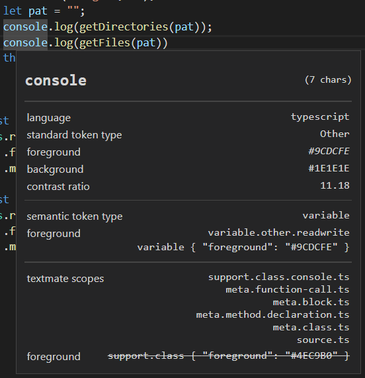
Task: Click the contrast ratio value 11.18
Action: click(335, 185)
